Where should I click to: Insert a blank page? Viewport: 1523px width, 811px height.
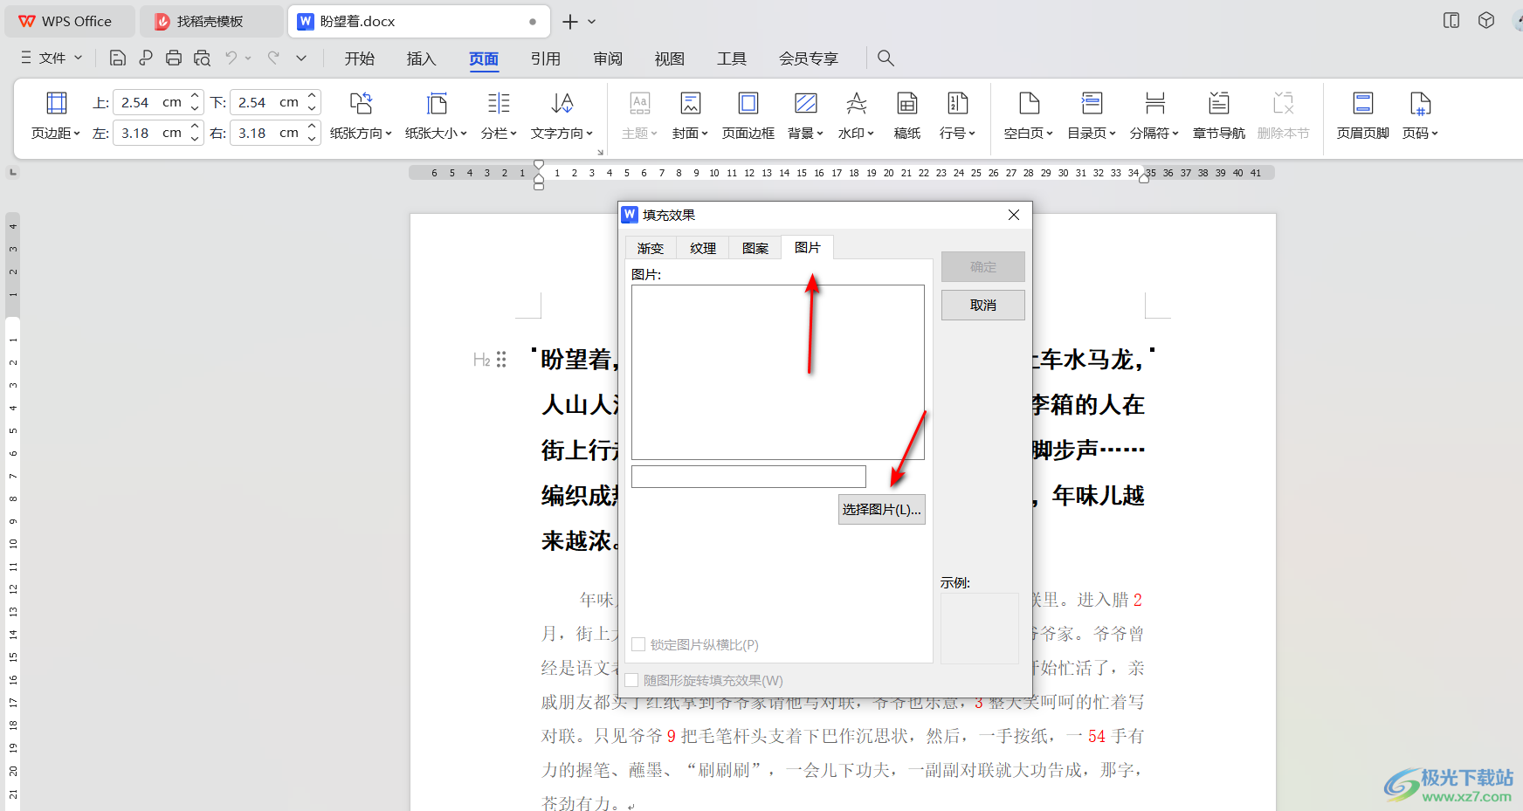coord(1029,115)
